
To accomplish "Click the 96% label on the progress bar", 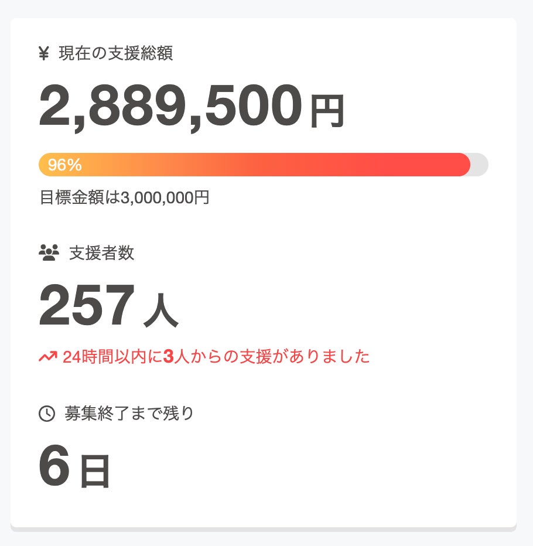I will pyautogui.click(x=64, y=165).
